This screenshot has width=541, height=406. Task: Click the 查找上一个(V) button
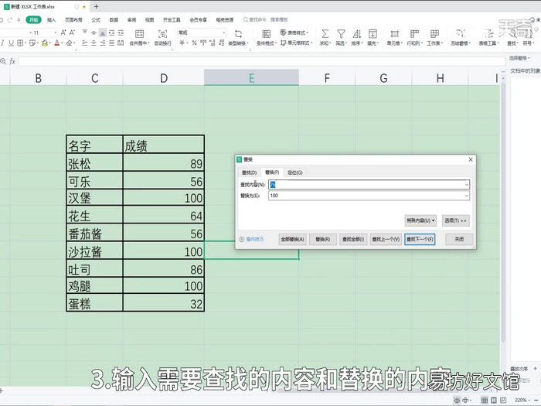click(386, 239)
